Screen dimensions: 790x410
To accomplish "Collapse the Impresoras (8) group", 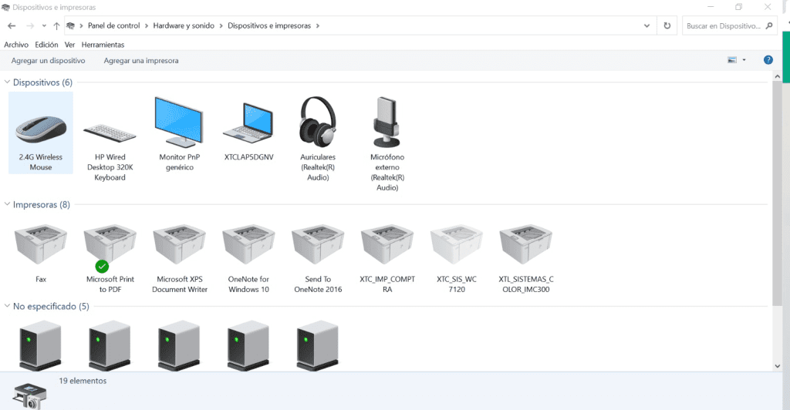I will (x=7, y=204).
